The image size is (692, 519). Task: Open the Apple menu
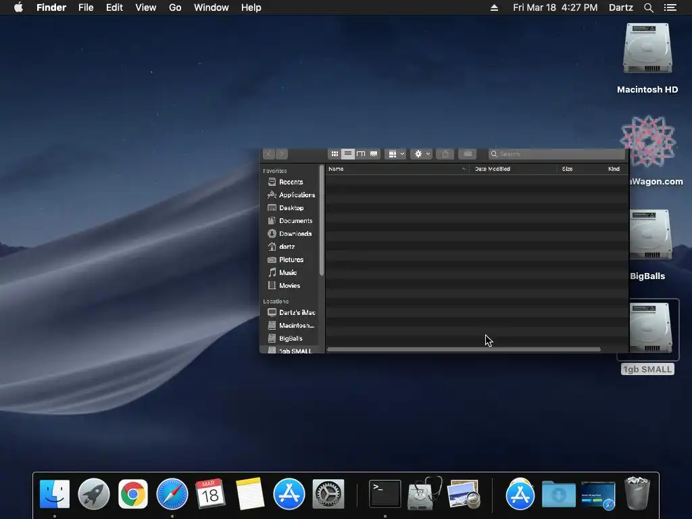point(18,7)
